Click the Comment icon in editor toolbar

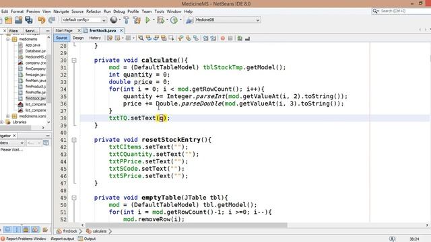tap(240, 38)
